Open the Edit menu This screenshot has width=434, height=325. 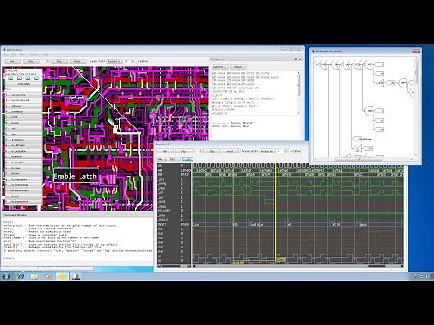coord(14,55)
